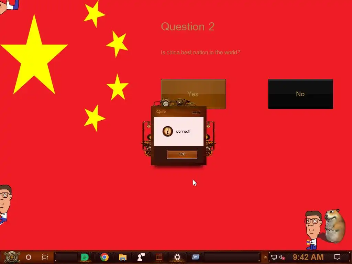Click the "Is china best nation" question text
352x264 pixels.
click(200, 53)
